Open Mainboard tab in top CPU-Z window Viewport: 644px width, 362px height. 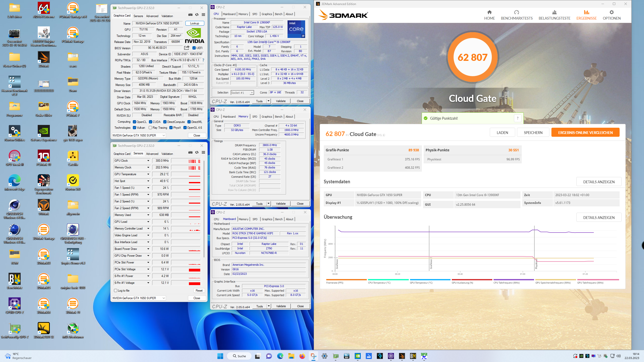[x=229, y=14]
